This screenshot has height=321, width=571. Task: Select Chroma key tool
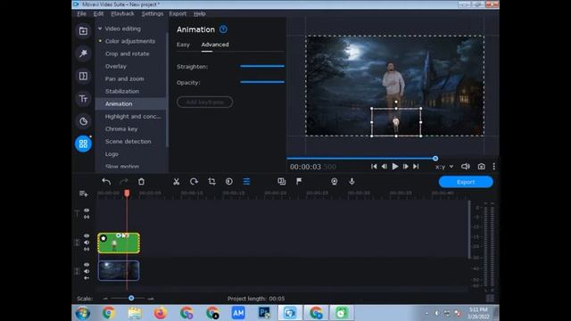click(121, 128)
